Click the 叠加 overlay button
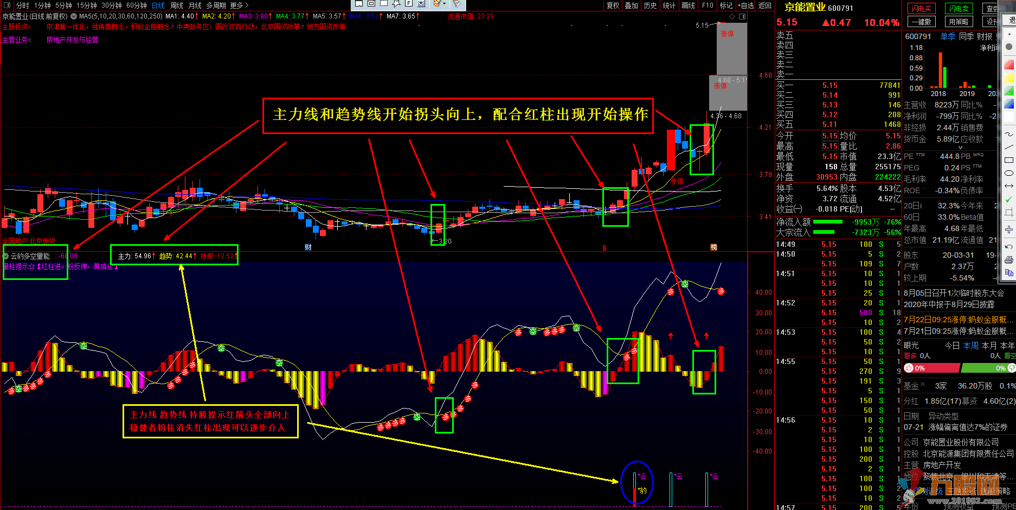 tap(632, 5)
